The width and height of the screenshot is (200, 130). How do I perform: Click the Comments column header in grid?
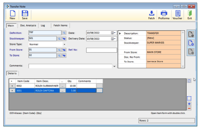pyautogui.click(x=86, y=81)
